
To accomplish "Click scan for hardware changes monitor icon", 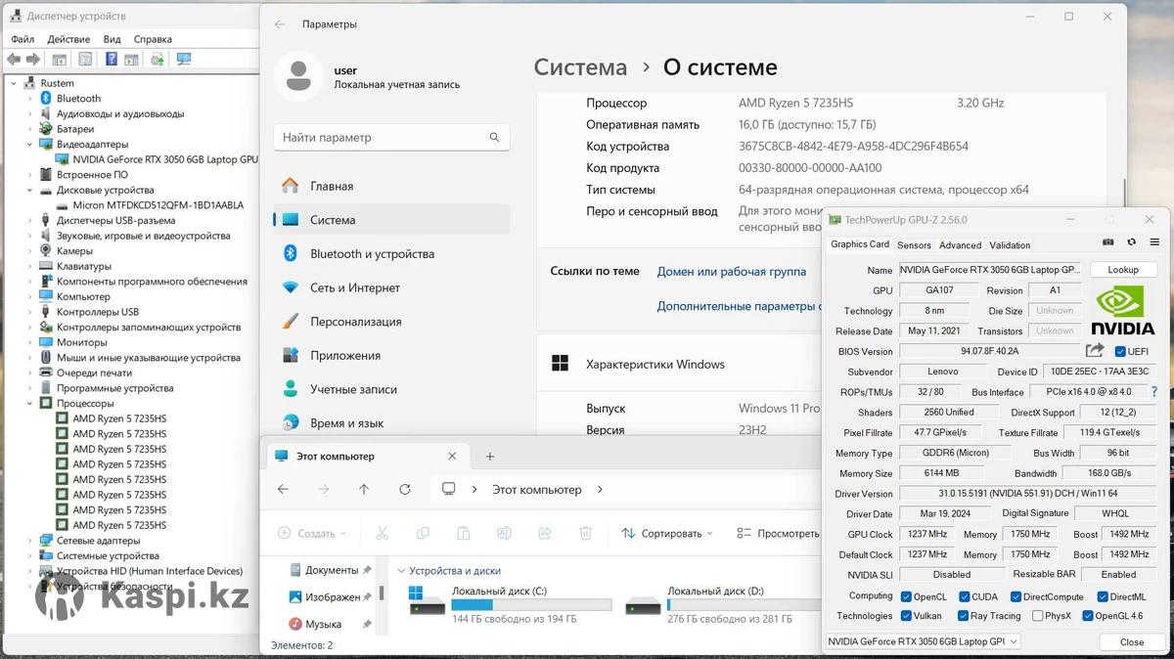I will [x=183, y=60].
